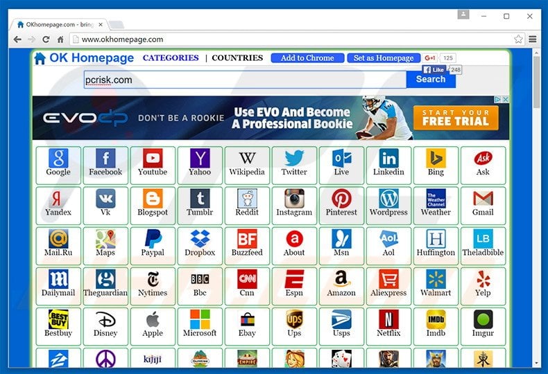Focus the pcrisk.com search field
548x374 pixels.
pyautogui.click(x=245, y=80)
